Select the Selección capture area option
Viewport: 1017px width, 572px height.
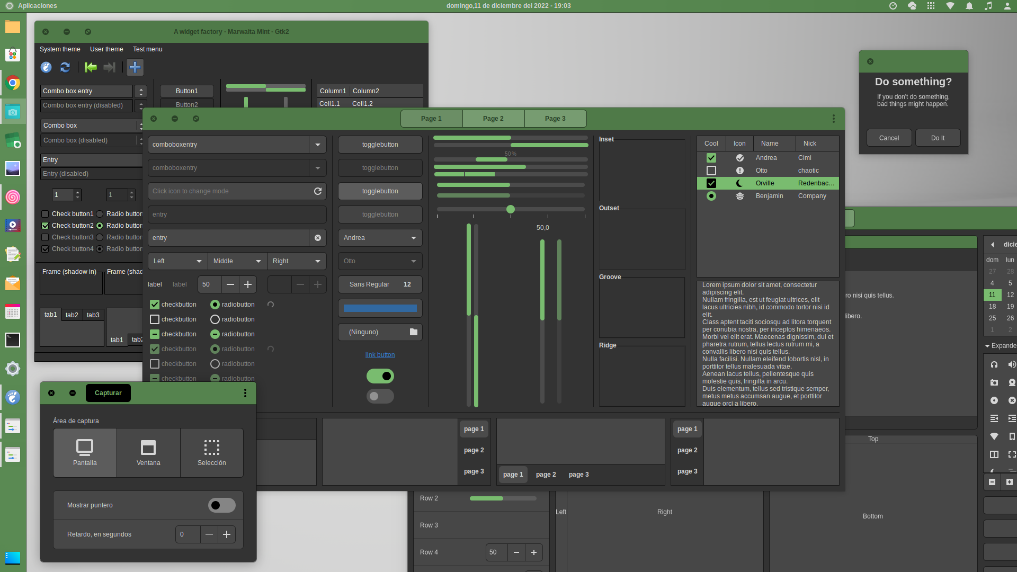(211, 453)
